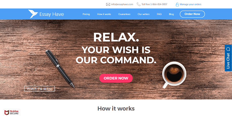The height and width of the screenshot is (116, 232).
Task: Click the black pen image
Action: click(60, 69)
